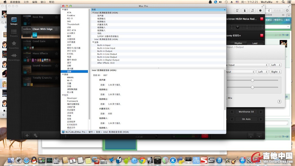295x166 pixels.
Task: Star the Good Gain setup
Action: click(x=56, y=41)
